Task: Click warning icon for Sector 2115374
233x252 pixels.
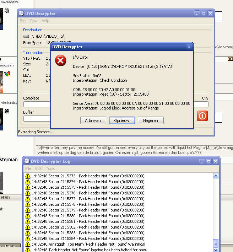Action: 28,182
